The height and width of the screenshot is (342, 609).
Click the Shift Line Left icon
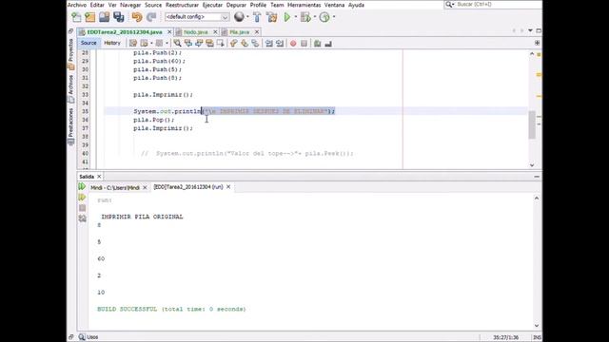(268, 44)
